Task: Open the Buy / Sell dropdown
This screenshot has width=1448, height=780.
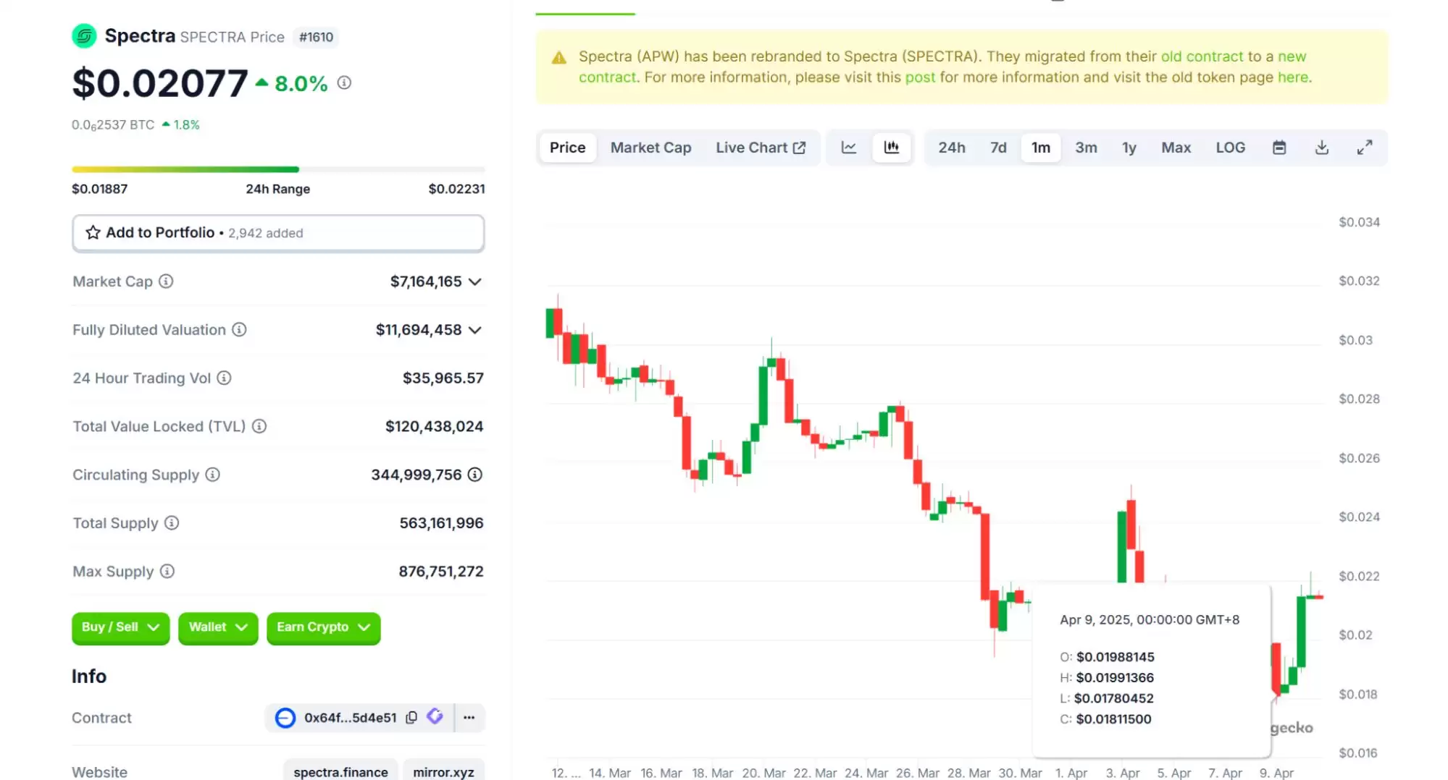Action: click(120, 627)
